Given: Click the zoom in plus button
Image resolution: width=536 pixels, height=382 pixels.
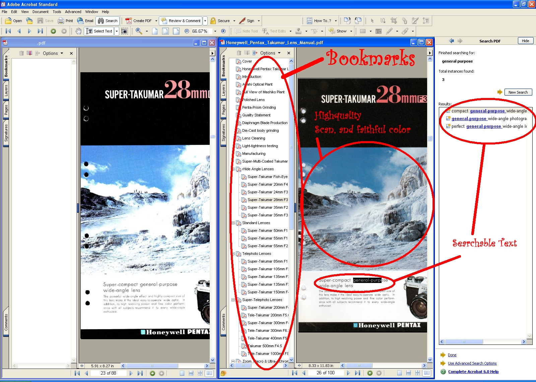Looking at the screenshot, I should 223,31.
